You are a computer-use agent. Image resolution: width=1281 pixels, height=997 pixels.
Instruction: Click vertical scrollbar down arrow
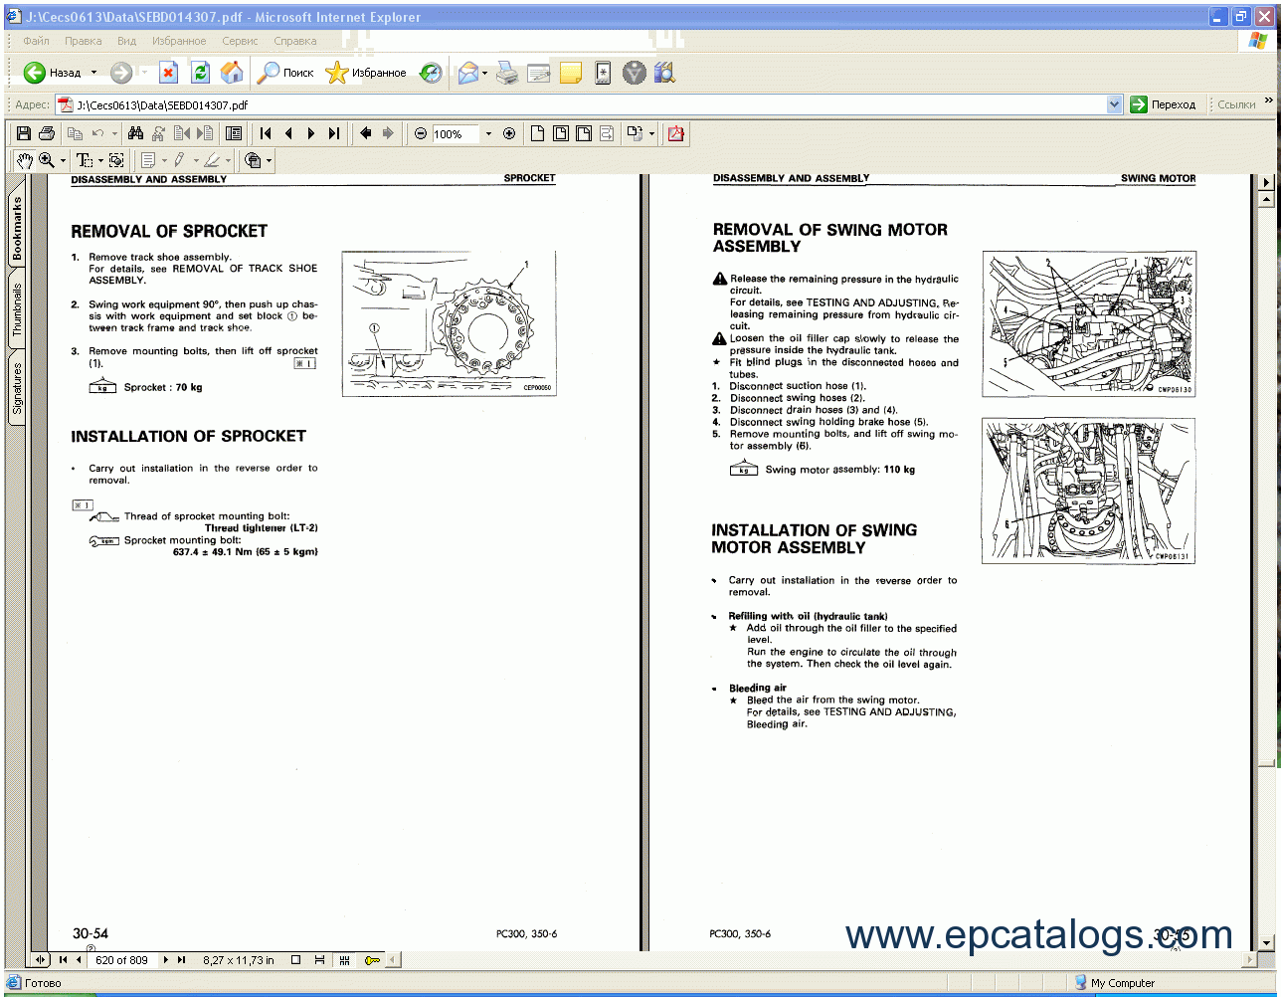pyautogui.click(x=1266, y=942)
